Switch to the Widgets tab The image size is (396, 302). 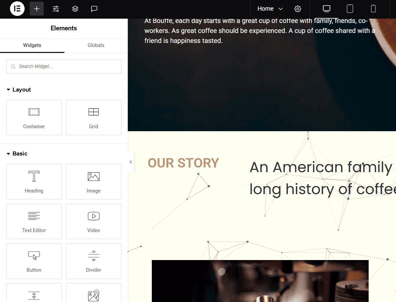32,45
